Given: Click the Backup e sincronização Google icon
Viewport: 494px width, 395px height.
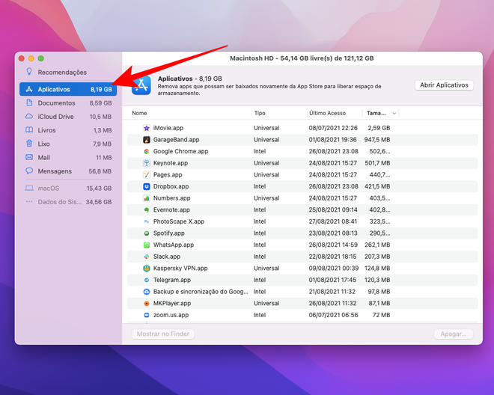Looking at the screenshot, I should [x=147, y=292].
